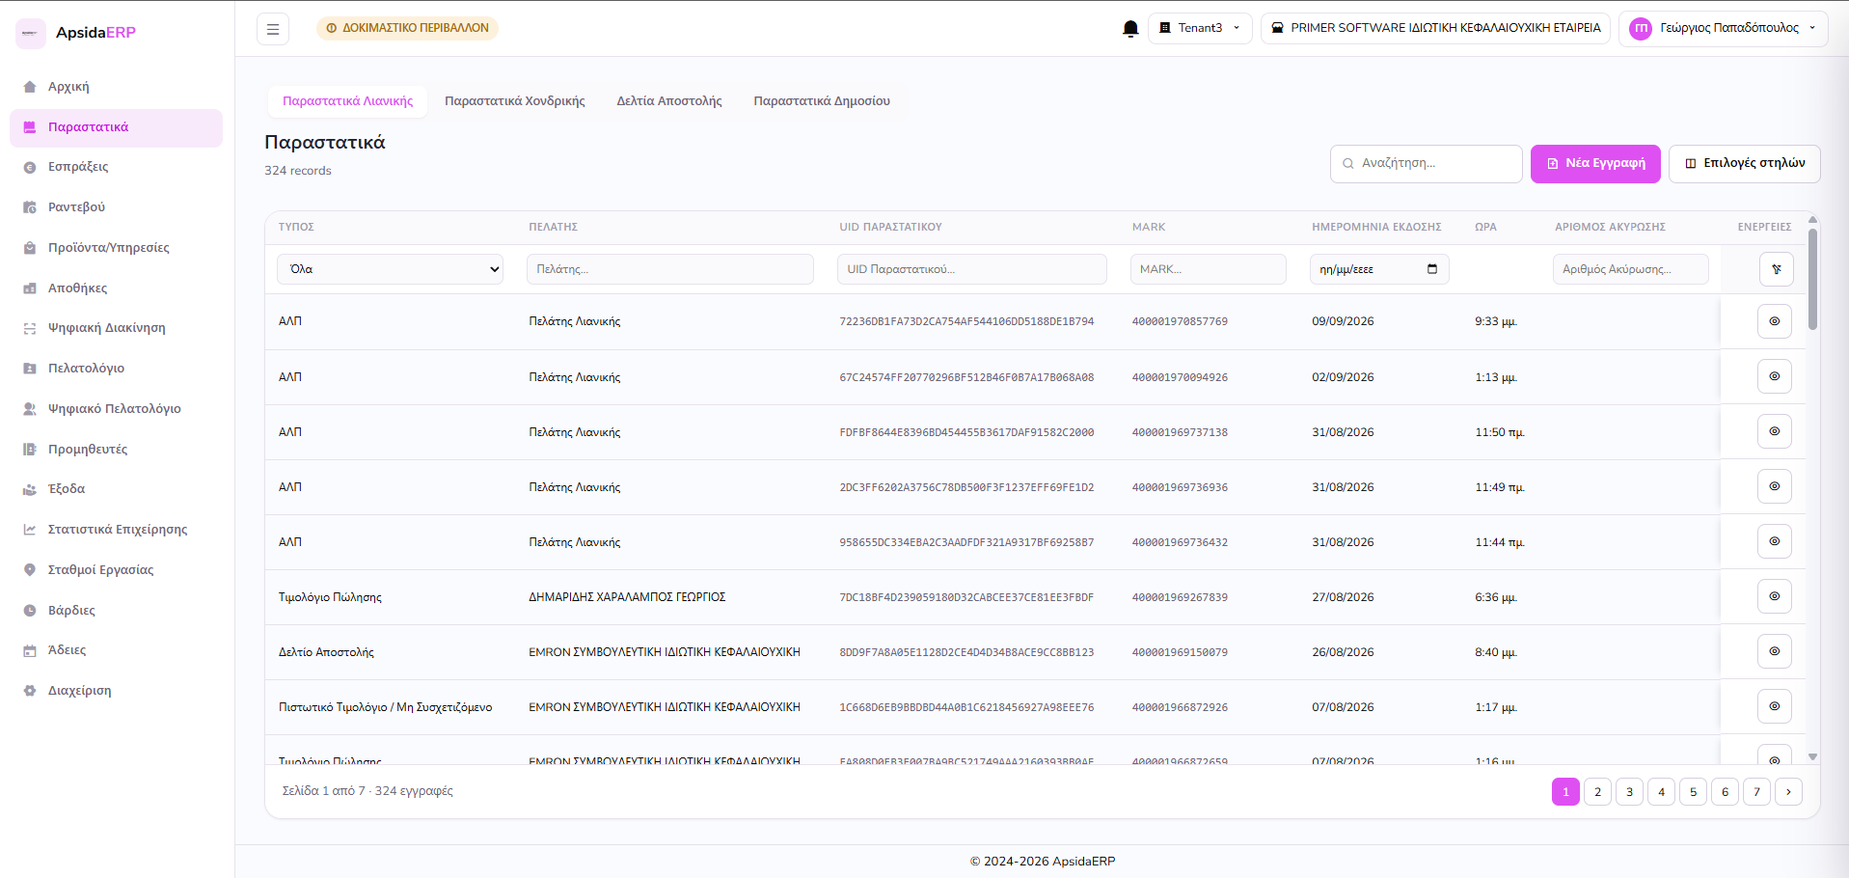Viewport: 1849px width, 878px height.
Task: Switch to Παραστατικά Δημοσίου tab
Action: 822,101
